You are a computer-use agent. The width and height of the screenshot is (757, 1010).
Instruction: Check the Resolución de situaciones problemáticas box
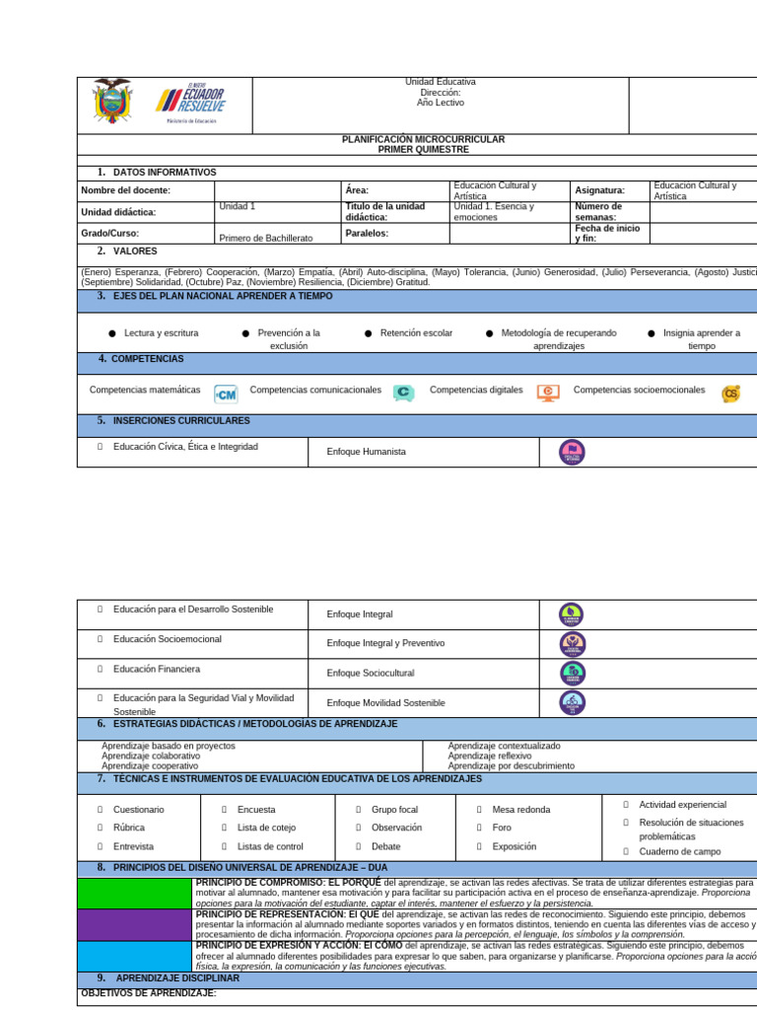click(x=626, y=823)
